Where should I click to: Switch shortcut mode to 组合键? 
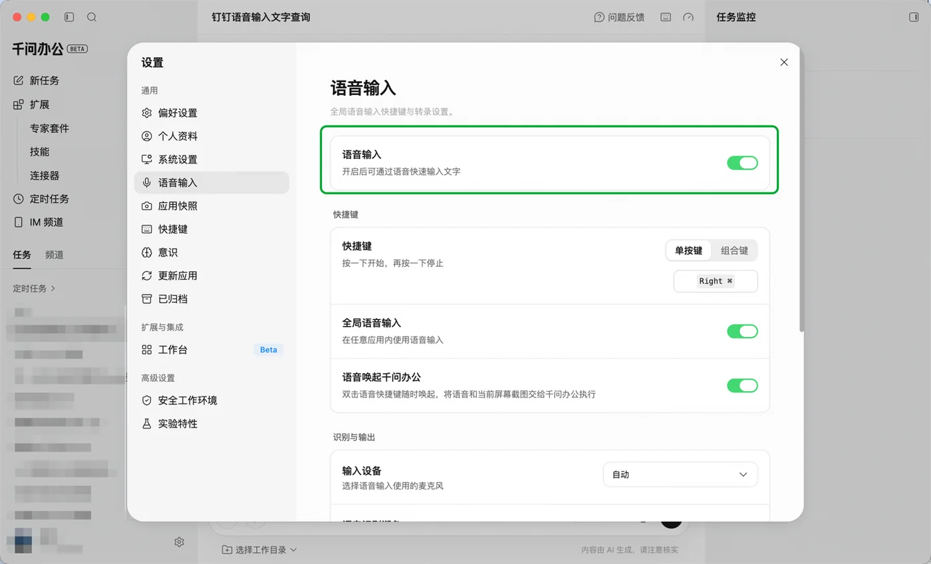(734, 251)
